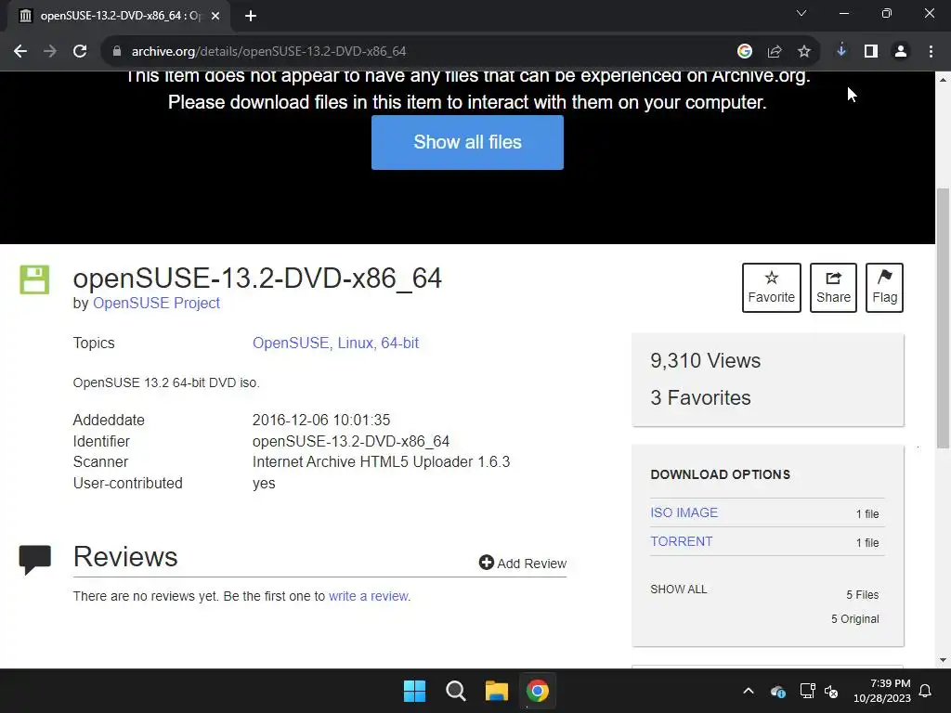Viewport: 951px width, 713px height.
Task: Open the OpenSUSE Project creator link
Action: [x=156, y=304]
